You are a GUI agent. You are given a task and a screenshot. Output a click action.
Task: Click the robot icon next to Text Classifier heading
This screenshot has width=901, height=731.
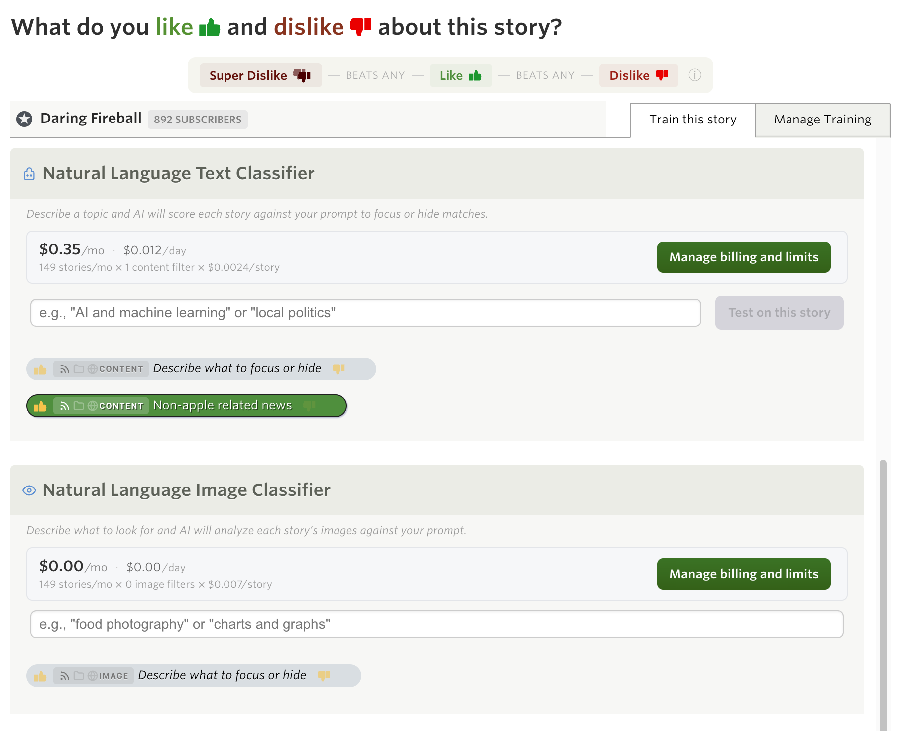coord(29,174)
